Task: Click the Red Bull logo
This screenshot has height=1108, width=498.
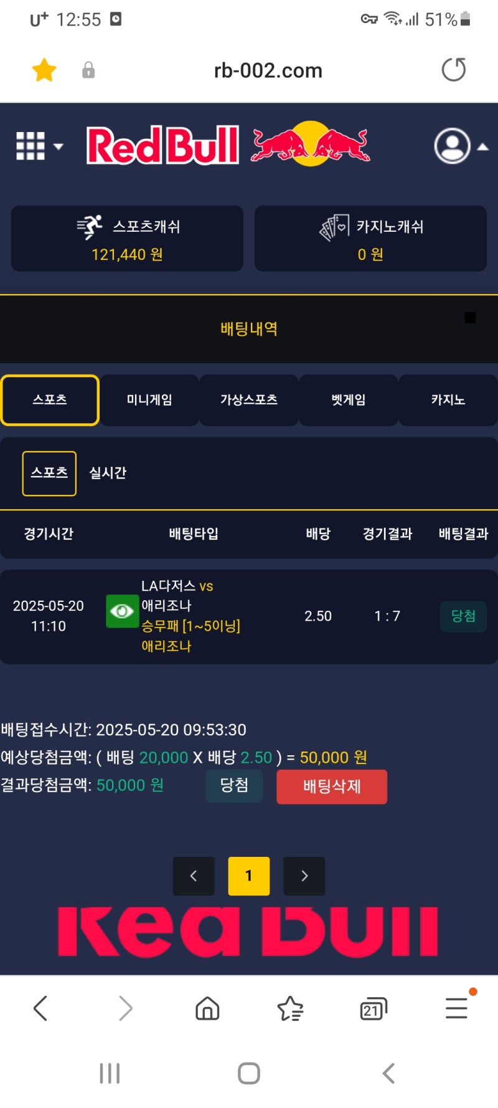Action: (x=227, y=145)
